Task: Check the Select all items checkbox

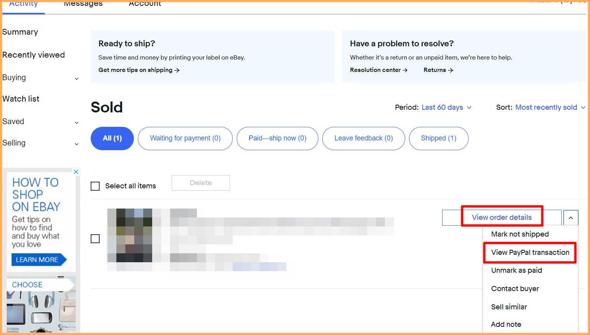Action: pos(95,186)
